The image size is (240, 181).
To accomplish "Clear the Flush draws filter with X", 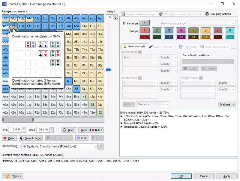I will point(140,78).
